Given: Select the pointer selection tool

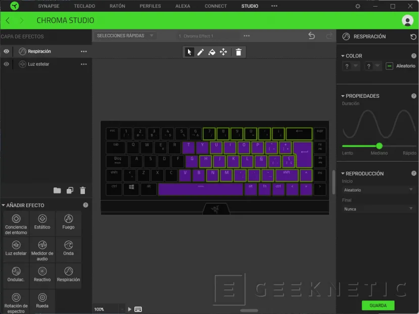Looking at the screenshot, I should click(x=189, y=52).
